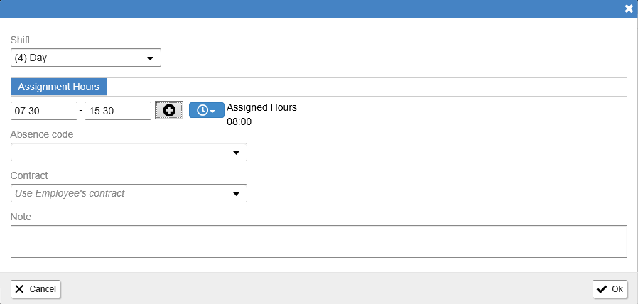
Task: Click the X icon on Cancel button
Action: pos(19,289)
